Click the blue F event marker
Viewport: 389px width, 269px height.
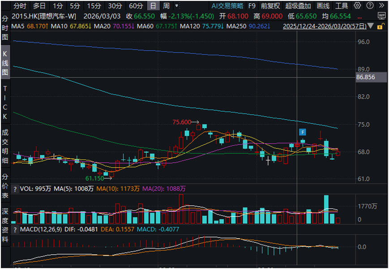click(x=303, y=132)
